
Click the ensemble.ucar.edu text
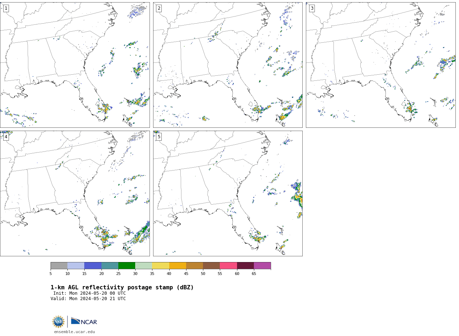[75, 332]
